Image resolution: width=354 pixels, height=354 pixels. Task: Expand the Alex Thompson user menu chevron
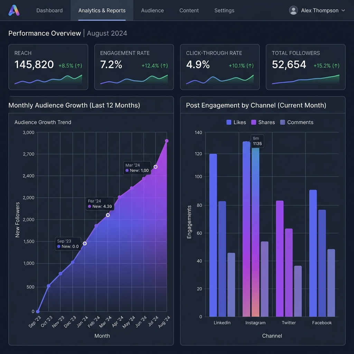343,10
